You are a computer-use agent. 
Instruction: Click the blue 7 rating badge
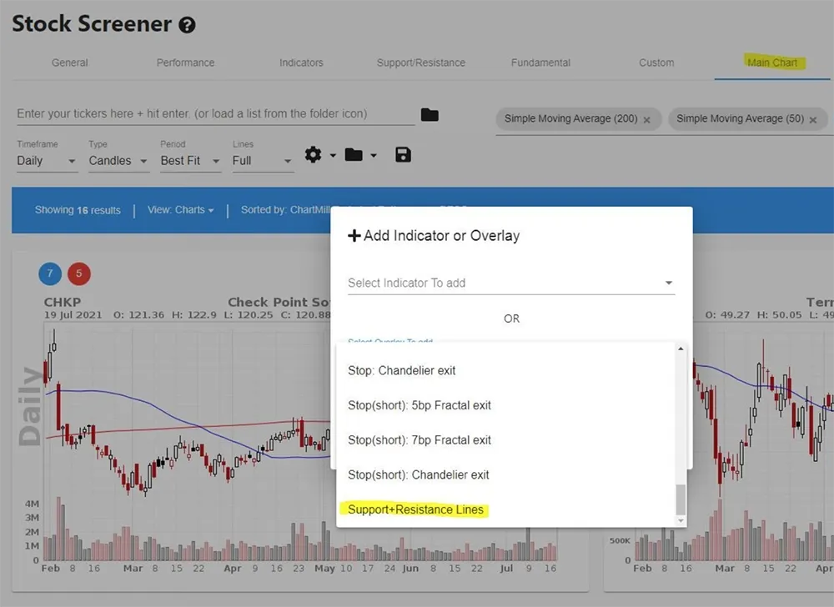pyautogui.click(x=50, y=273)
